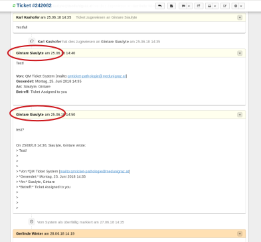Click the pointing hand assignment icon
Image resolution: width=261 pixels, height=242 pixels.
(x=32, y=41)
